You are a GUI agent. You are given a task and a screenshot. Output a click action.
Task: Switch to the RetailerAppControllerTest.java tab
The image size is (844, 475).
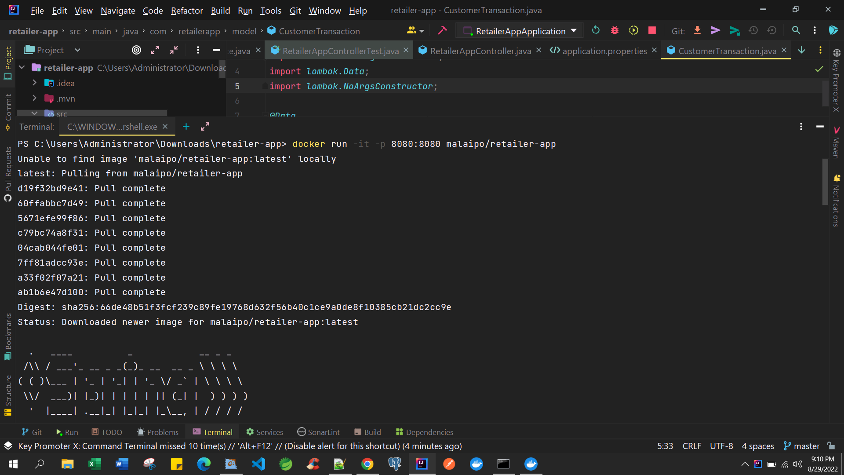pos(339,51)
